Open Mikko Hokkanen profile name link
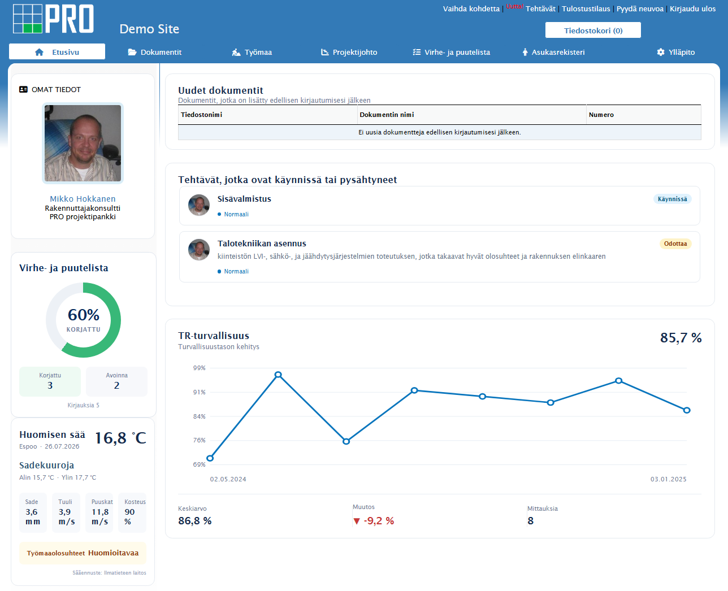The height and width of the screenshot is (591, 728). 83,199
